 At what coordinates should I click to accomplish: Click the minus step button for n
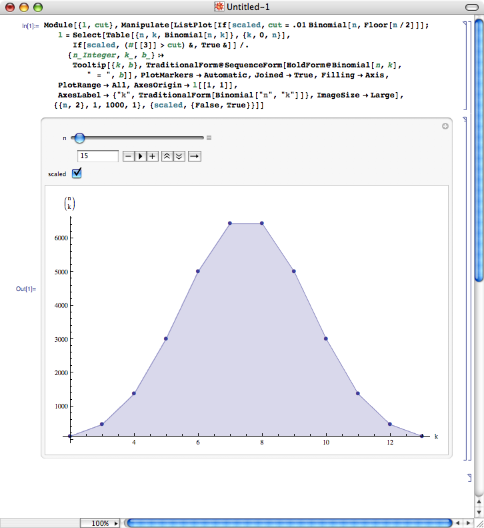(128, 156)
